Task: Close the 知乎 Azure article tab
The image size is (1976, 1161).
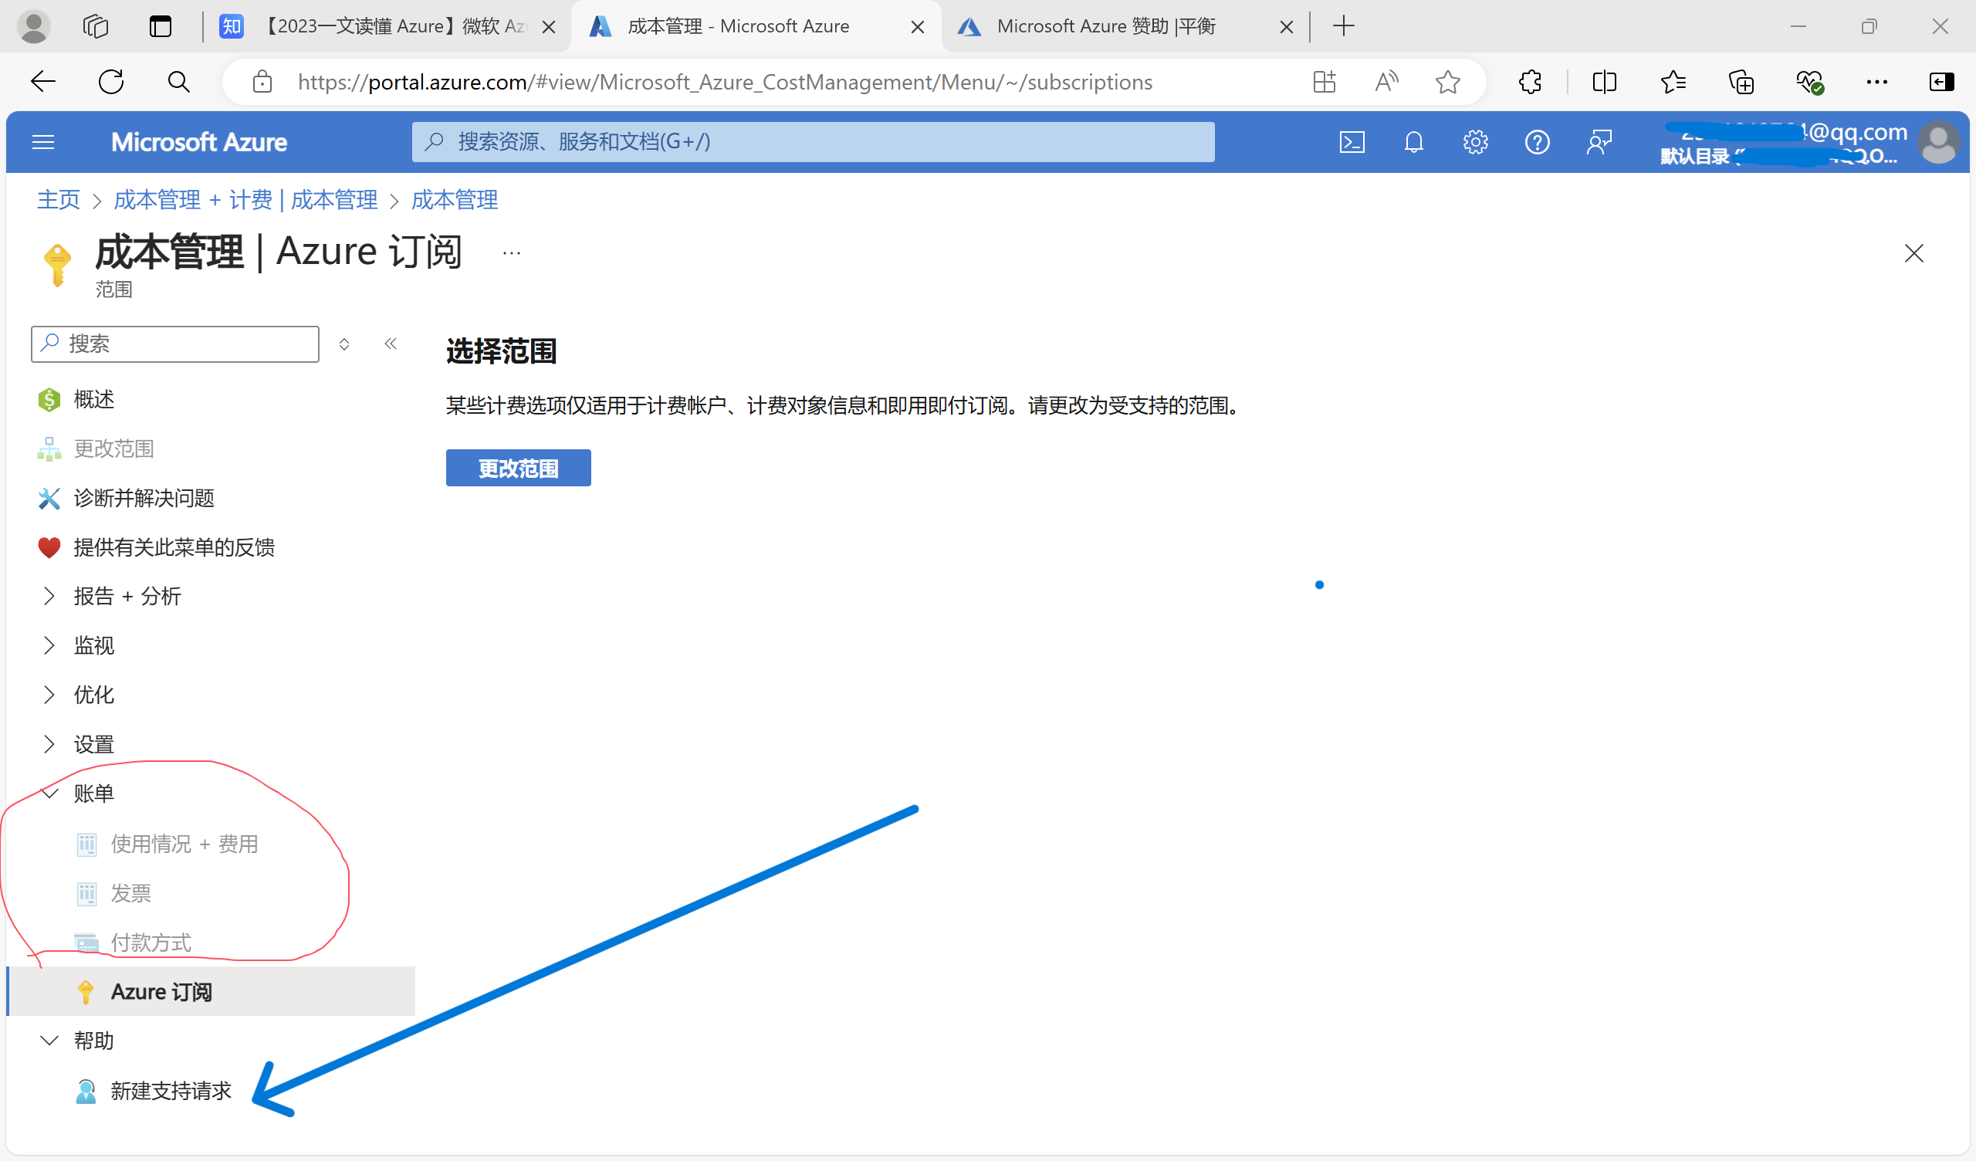Action: coord(549,28)
